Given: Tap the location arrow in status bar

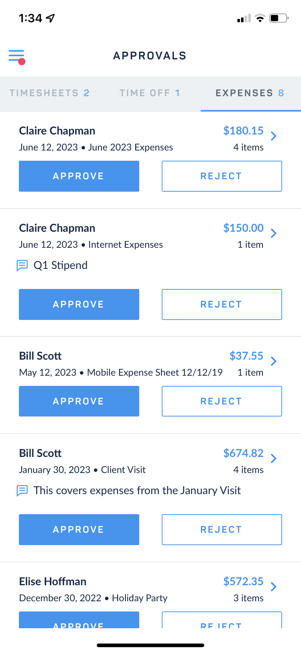Looking at the screenshot, I should [x=50, y=18].
